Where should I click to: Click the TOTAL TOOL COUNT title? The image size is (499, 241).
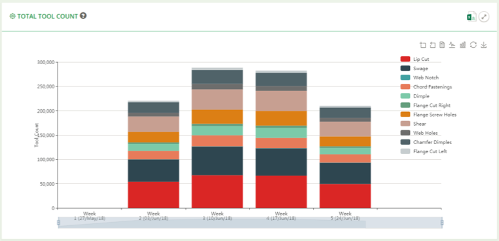[x=47, y=16]
